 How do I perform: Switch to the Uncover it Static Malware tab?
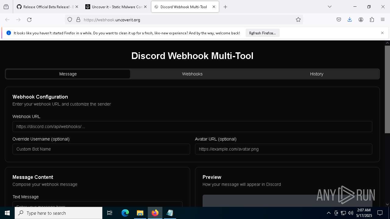[116, 7]
